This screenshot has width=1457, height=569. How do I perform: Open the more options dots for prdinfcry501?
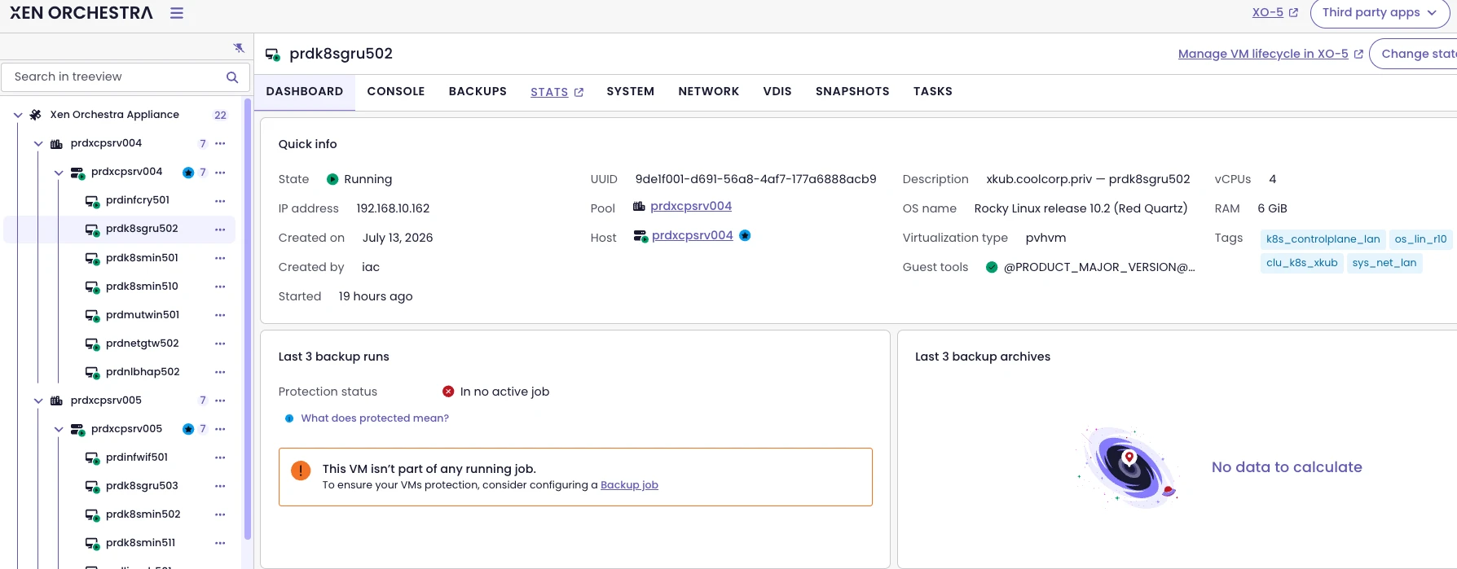220,201
